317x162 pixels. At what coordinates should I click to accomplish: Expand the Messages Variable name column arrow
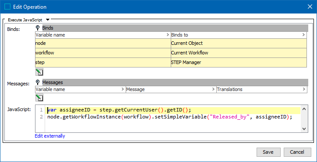123,89
